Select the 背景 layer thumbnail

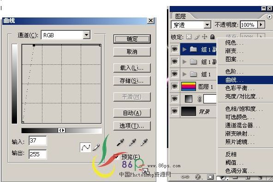click(x=189, y=111)
